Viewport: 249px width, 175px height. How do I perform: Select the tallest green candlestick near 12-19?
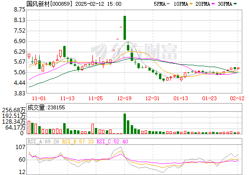coord(124,28)
